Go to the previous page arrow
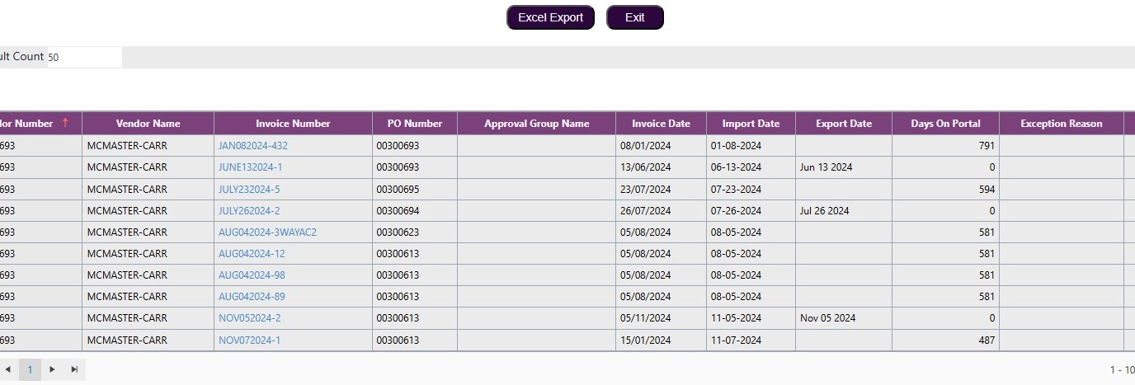The height and width of the screenshot is (385, 1135). pyautogui.click(x=8, y=369)
